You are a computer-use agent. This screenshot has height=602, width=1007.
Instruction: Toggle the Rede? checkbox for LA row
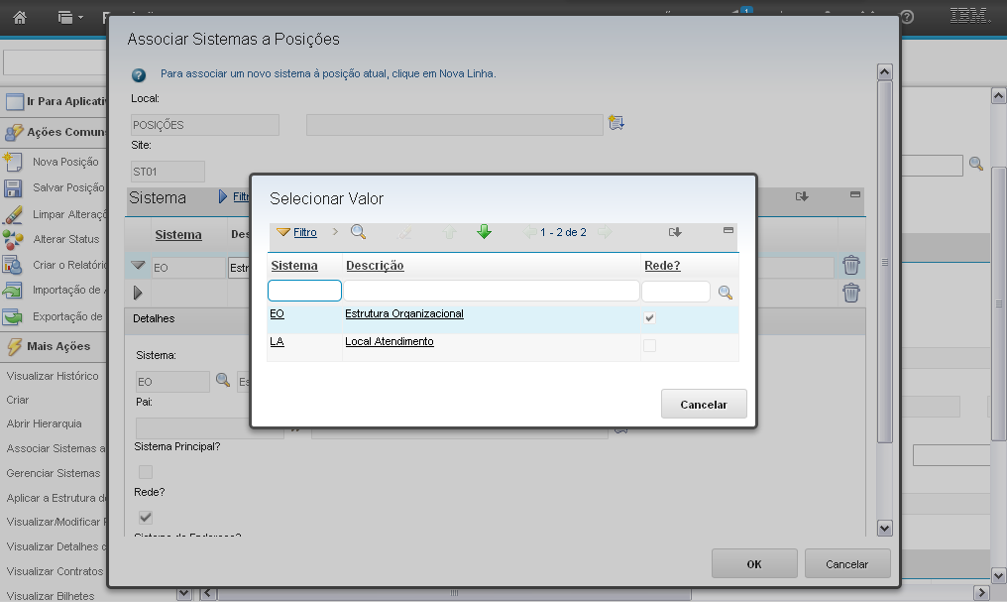coord(649,346)
